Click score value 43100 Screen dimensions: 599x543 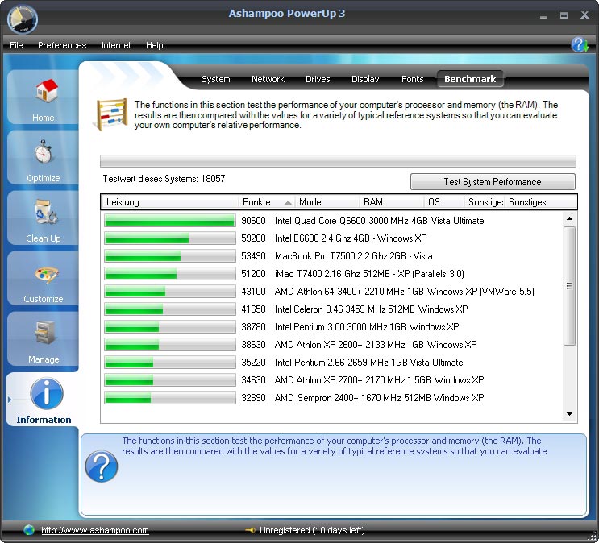pyautogui.click(x=253, y=292)
